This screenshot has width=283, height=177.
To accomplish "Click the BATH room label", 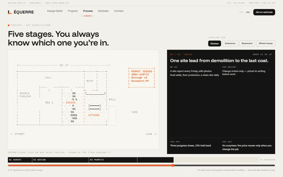I will (x=90, y=81).
